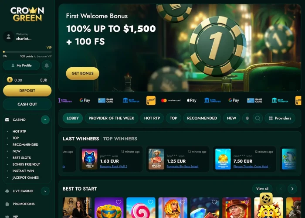Click the Mastercard payment icon
The width and height of the screenshot is (305, 218).
(171, 100)
